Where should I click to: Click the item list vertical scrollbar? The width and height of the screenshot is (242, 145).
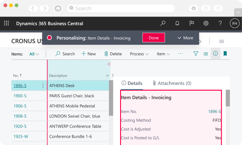click(x=111, y=98)
